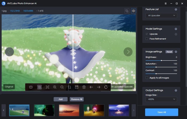Toggle the eye preview icon
Image resolution: width=187 pixels, height=119 pixels.
(134, 11)
